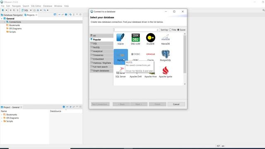Open the Navigate menu
Screen dimensions: 265x149
point(16,6)
